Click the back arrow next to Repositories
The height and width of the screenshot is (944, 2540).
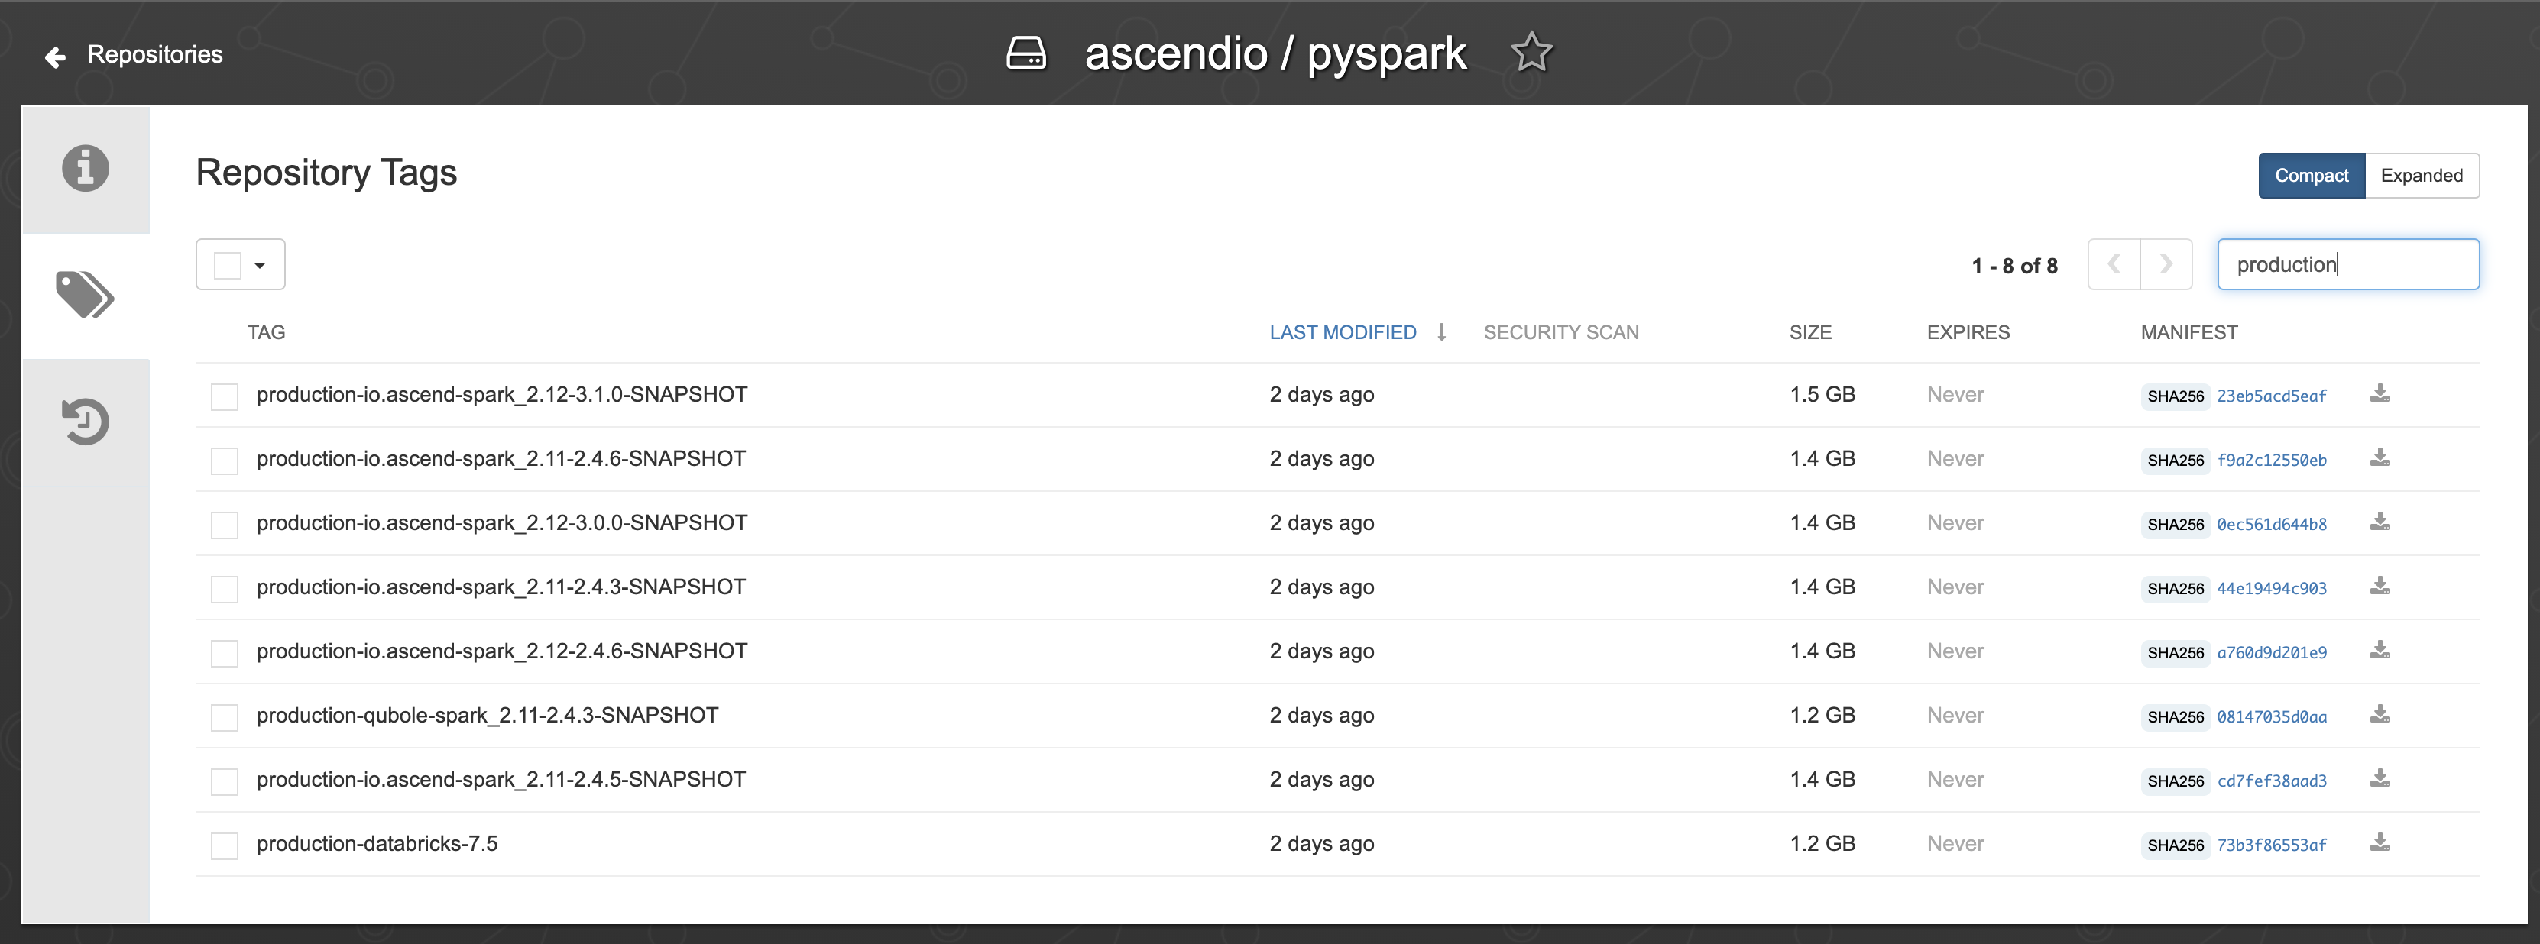[55, 57]
